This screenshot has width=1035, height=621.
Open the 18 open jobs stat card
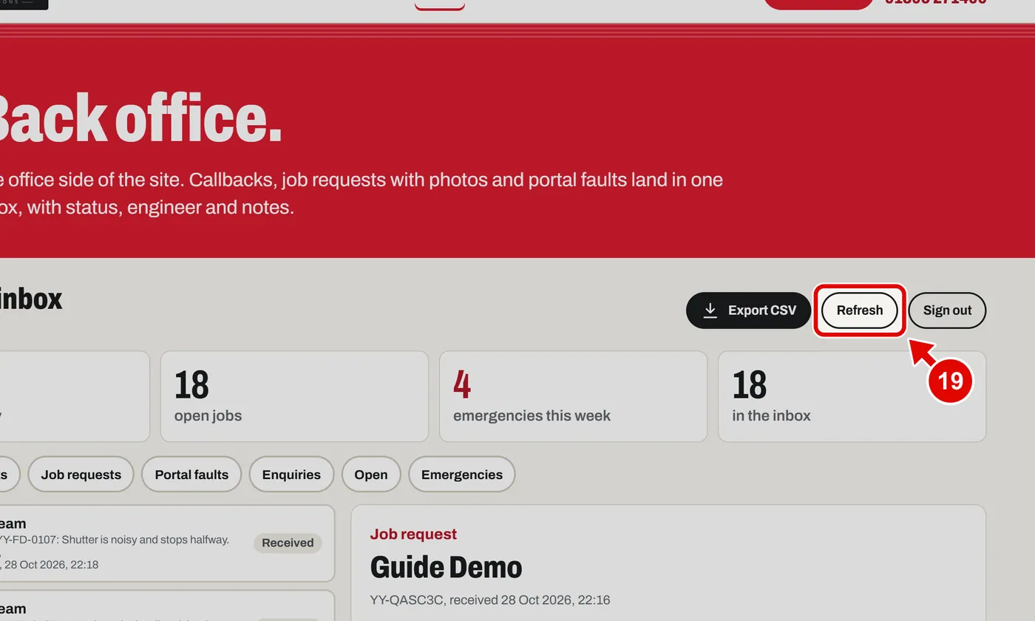[294, 396]
